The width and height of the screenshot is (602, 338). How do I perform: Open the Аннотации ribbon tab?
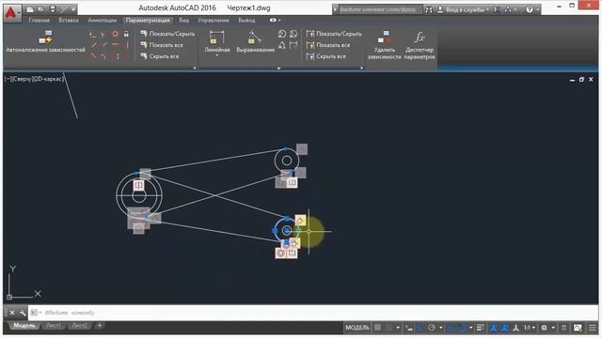[103, 20]
